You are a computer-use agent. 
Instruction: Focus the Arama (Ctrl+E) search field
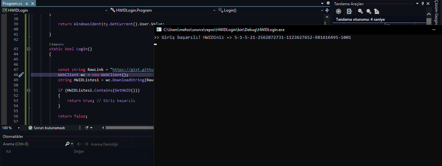tap(33, 144)
